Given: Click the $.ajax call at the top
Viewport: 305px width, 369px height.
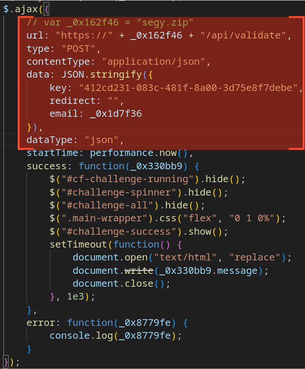Looking at the screenshot, I should click(x=19, y=10).
